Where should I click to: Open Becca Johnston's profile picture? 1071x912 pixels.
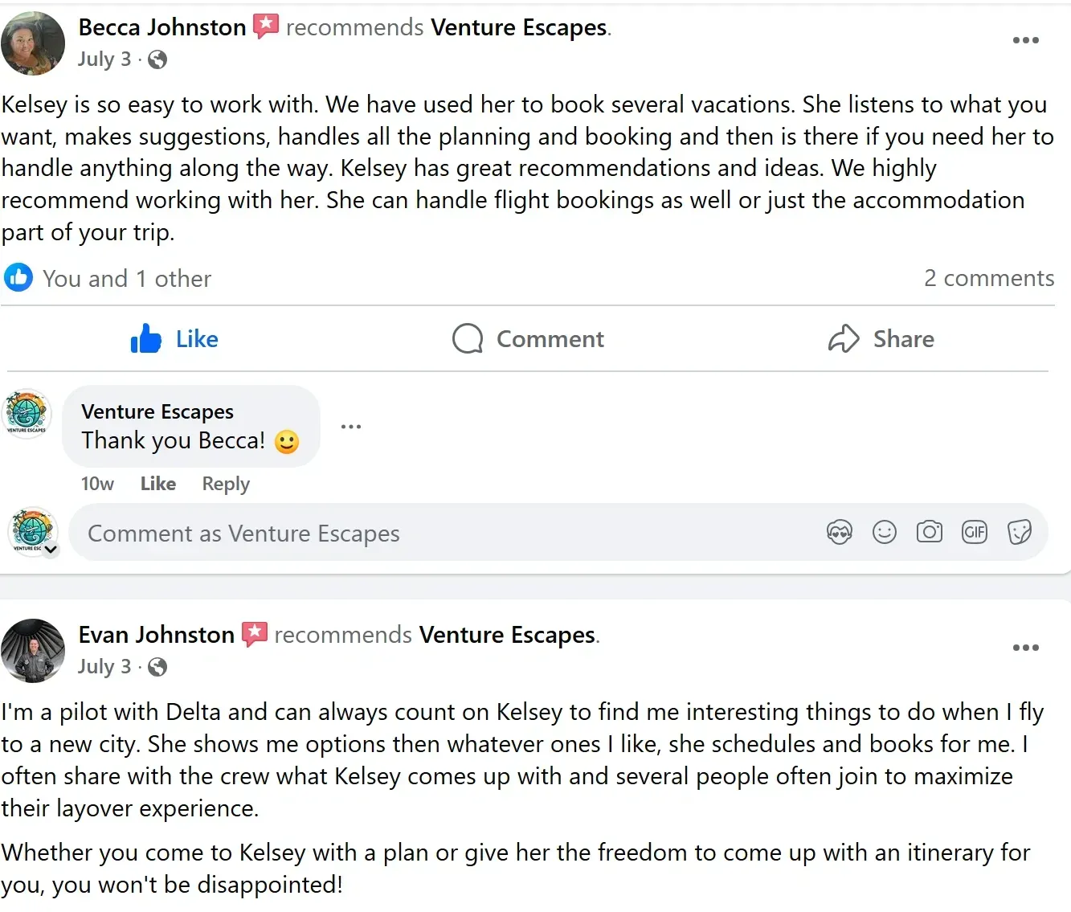pyautogui.click(x=33, y=43)
